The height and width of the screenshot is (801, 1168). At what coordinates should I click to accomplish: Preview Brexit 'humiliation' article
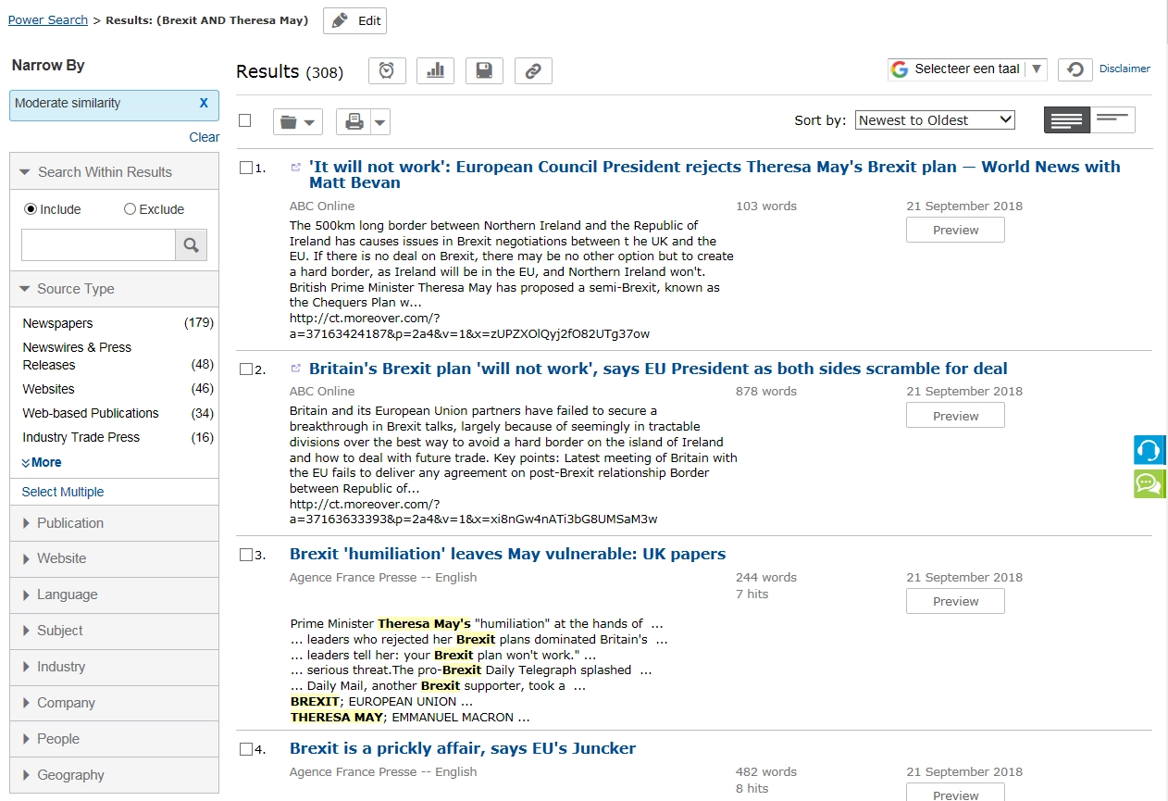(955, 601)
